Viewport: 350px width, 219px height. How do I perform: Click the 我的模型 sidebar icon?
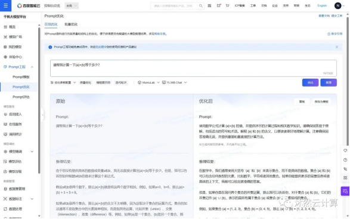pyautogui.click(x=5, y=47)
